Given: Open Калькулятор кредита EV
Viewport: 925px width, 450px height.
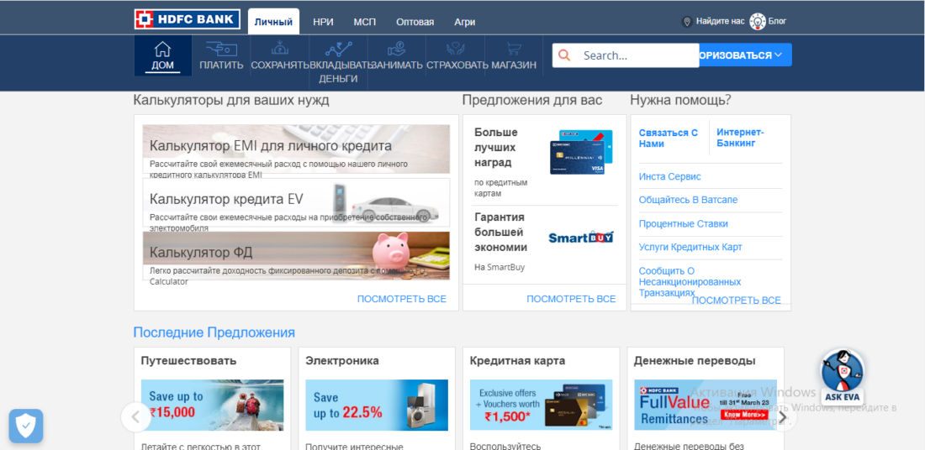Looking at the screenshot, I should pos(296,202).
